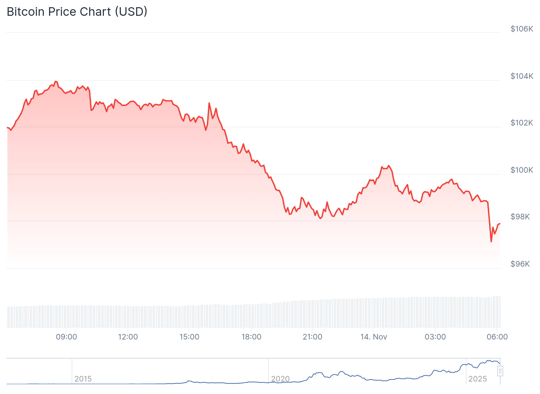Click the 2025 label in navigator
This screenshot has width=540, height=394.
click(x=477, y=379)
